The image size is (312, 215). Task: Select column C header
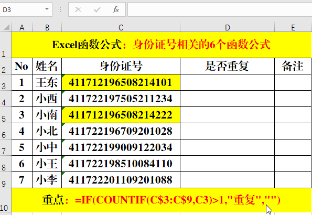tap(121, 27)
